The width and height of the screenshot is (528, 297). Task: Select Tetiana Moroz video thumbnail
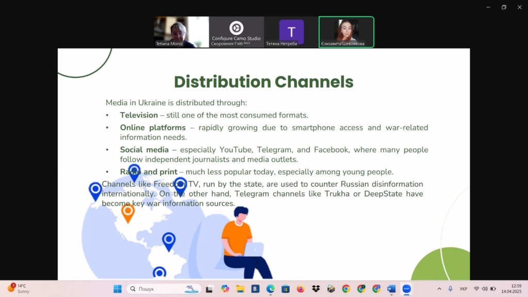pyautogui.click(x=181, y=32)
